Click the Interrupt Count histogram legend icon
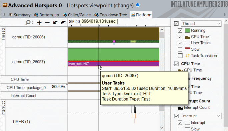The image size is (228, 131). [x=180, y=108]
